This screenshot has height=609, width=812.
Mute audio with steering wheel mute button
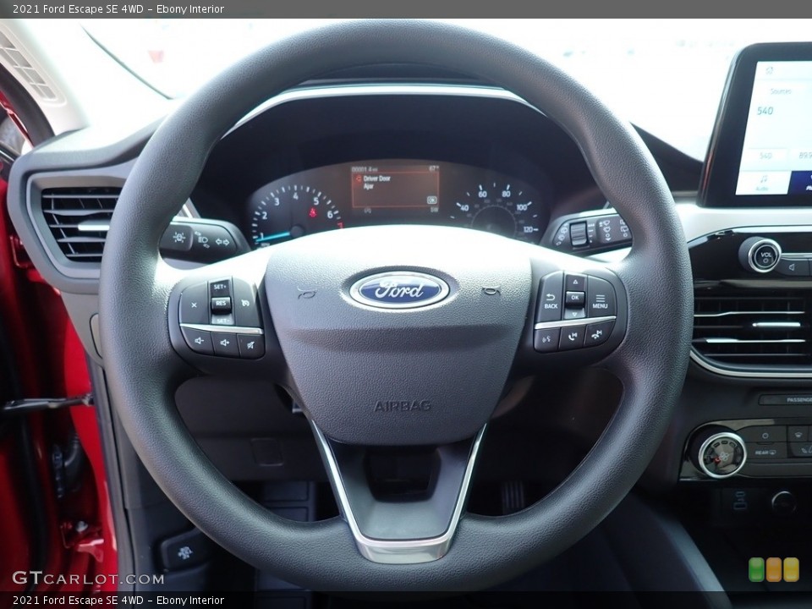[x=251, y=345]
